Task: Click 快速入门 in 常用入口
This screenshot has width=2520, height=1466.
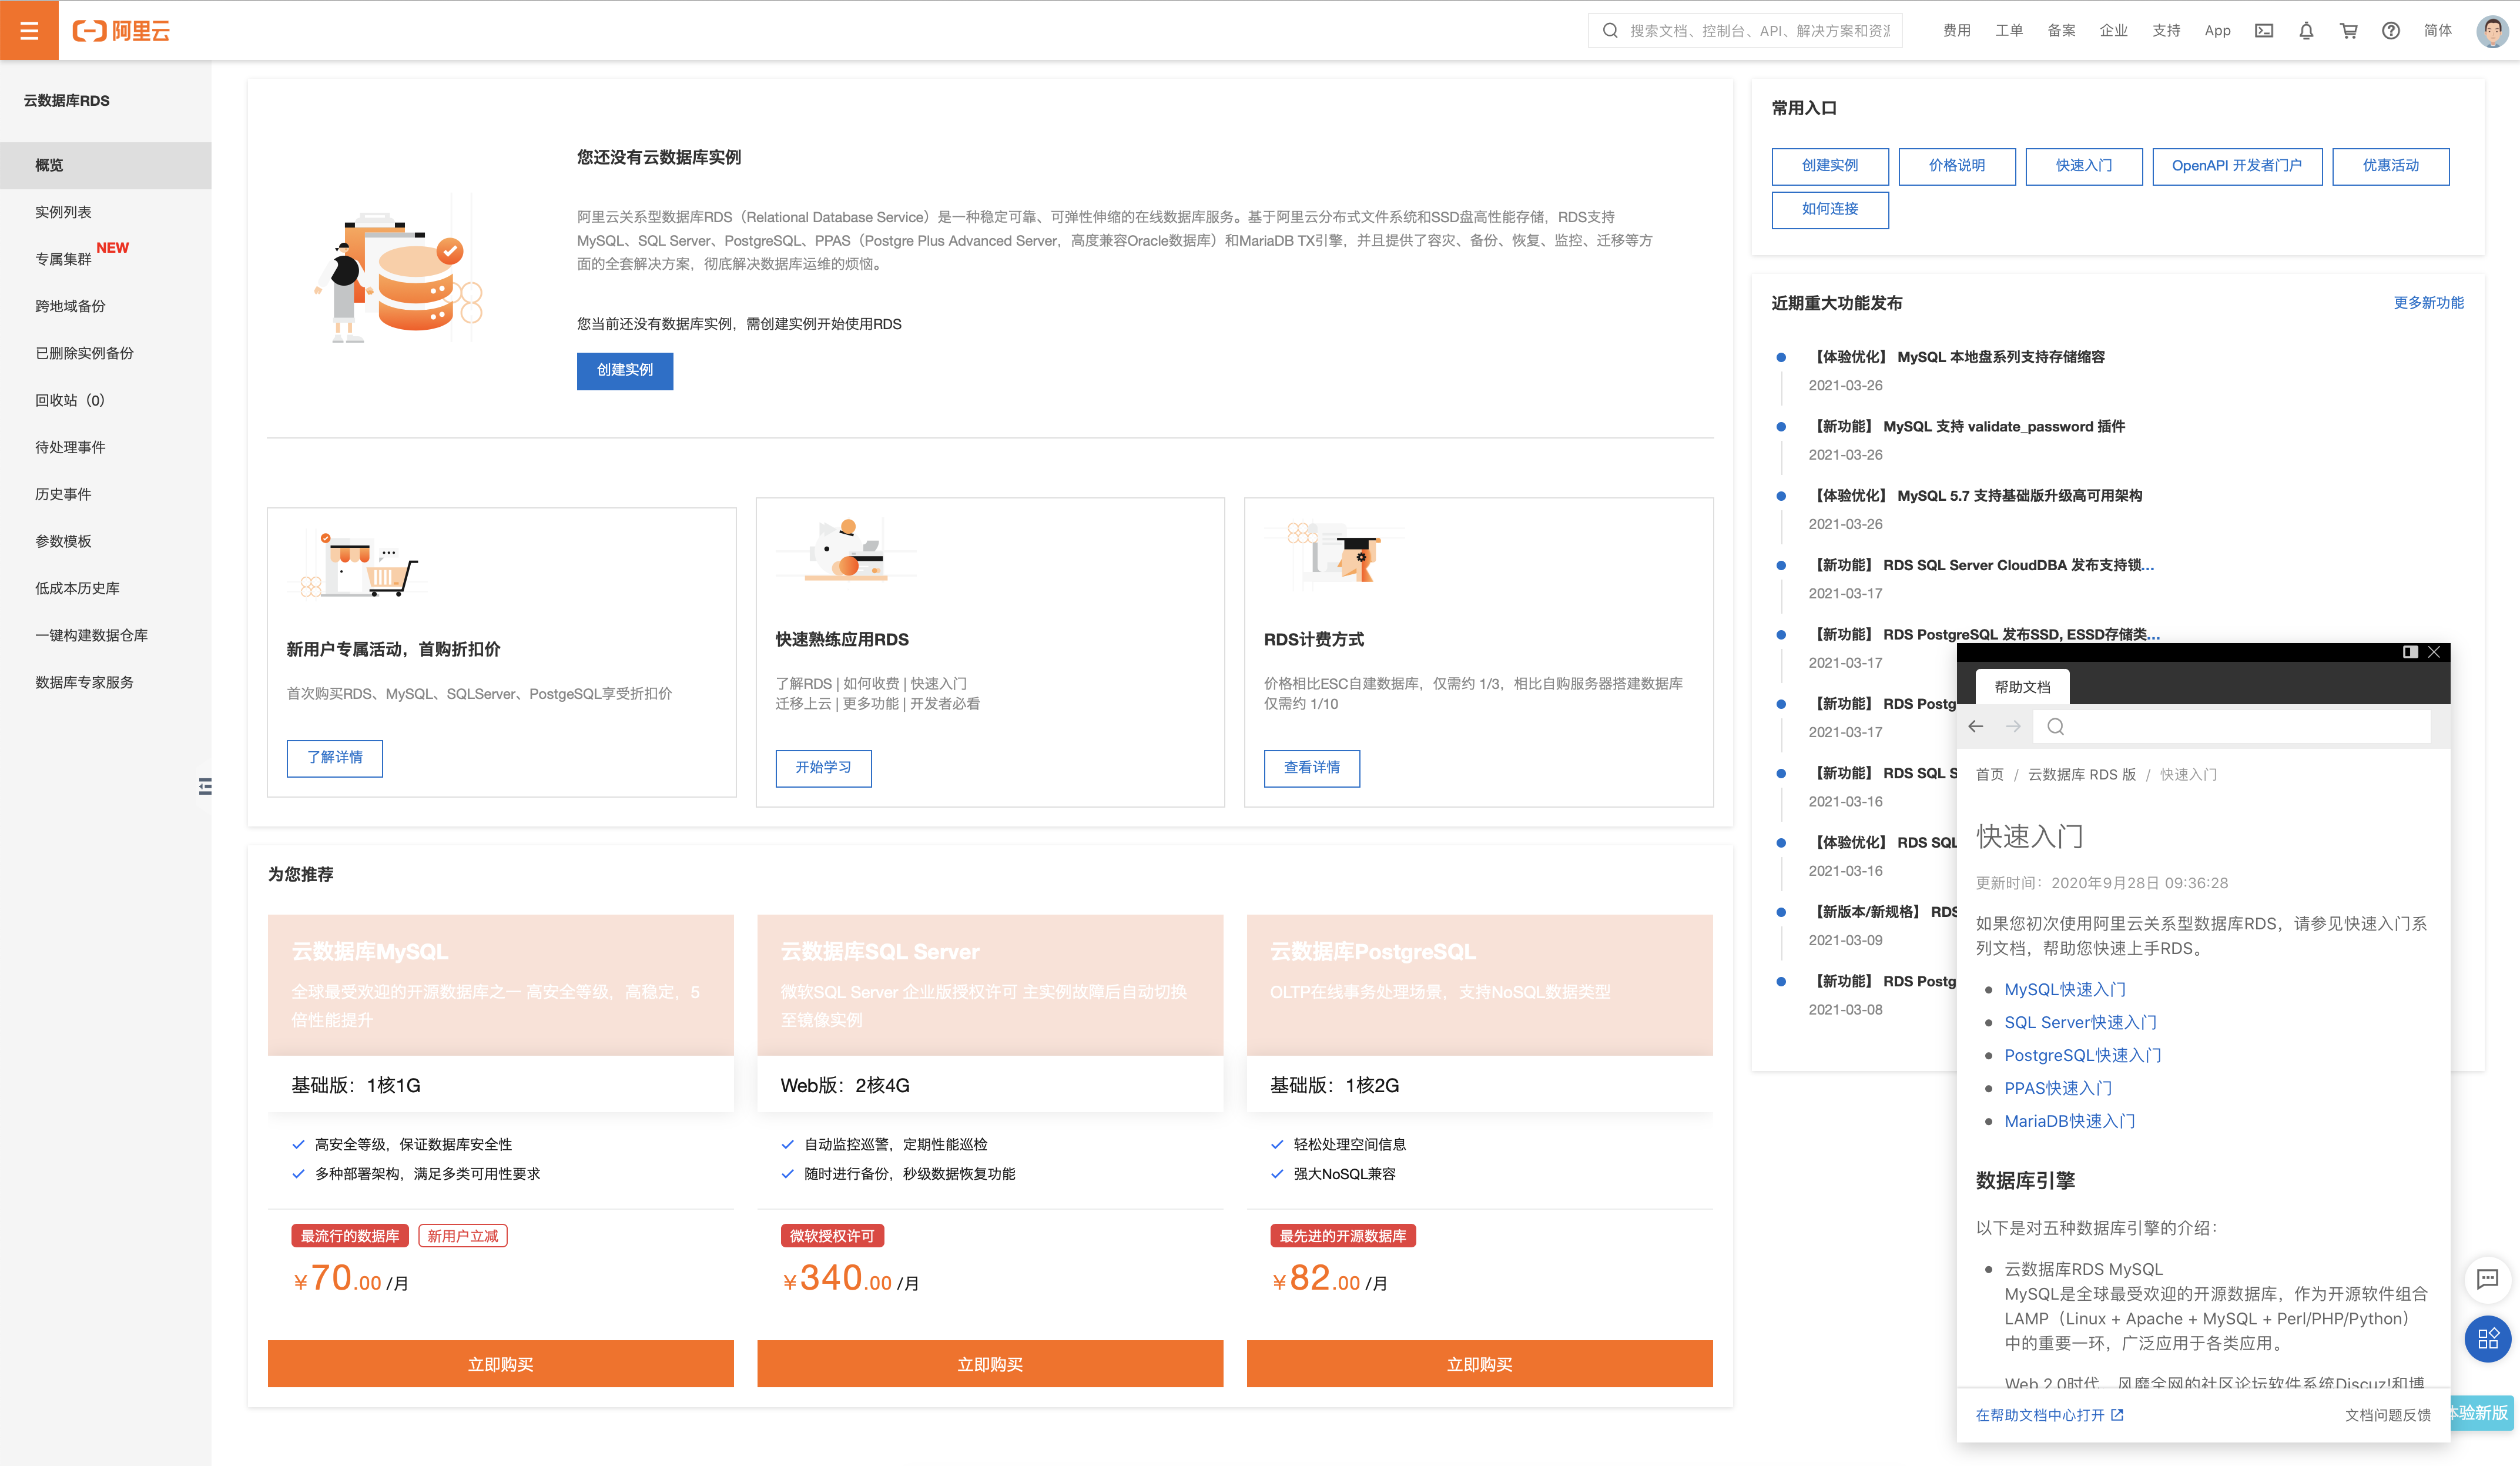Action: [2084, 166]
